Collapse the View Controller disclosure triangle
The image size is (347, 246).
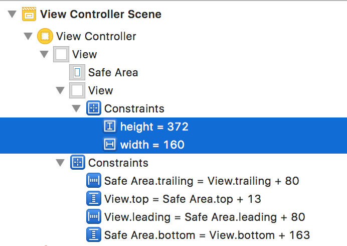pos(28,36)
